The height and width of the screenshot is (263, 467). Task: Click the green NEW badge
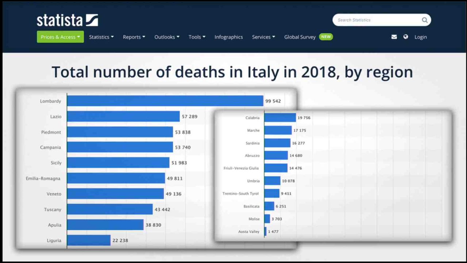coord(326,37)
